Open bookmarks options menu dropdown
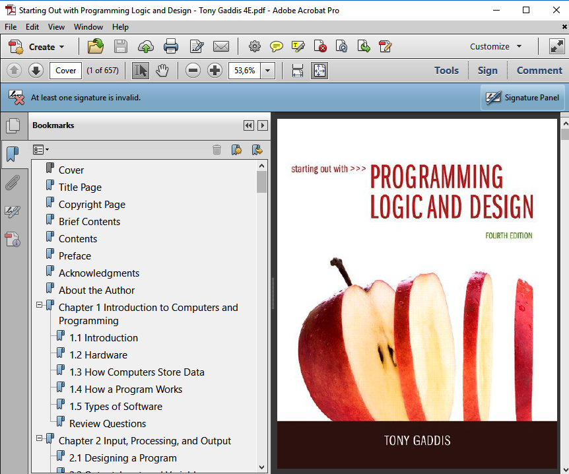This screenshot has height=474, width=569. (x=41, y=150)
